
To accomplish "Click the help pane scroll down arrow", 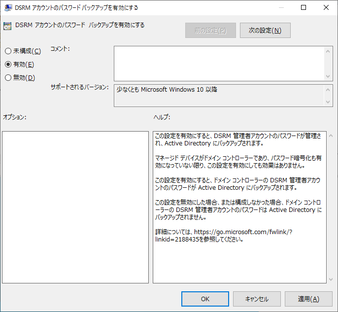I will [x=331, y=279].
